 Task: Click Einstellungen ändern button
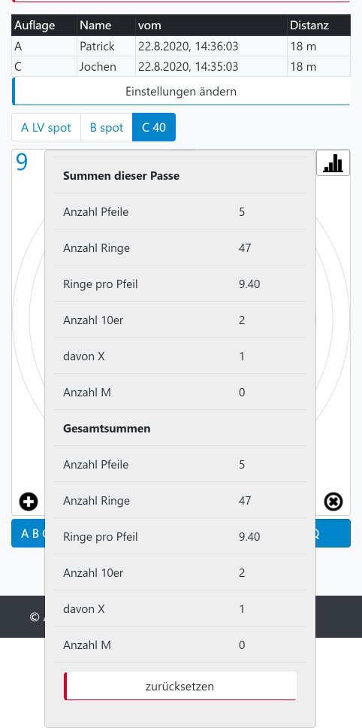181,92
